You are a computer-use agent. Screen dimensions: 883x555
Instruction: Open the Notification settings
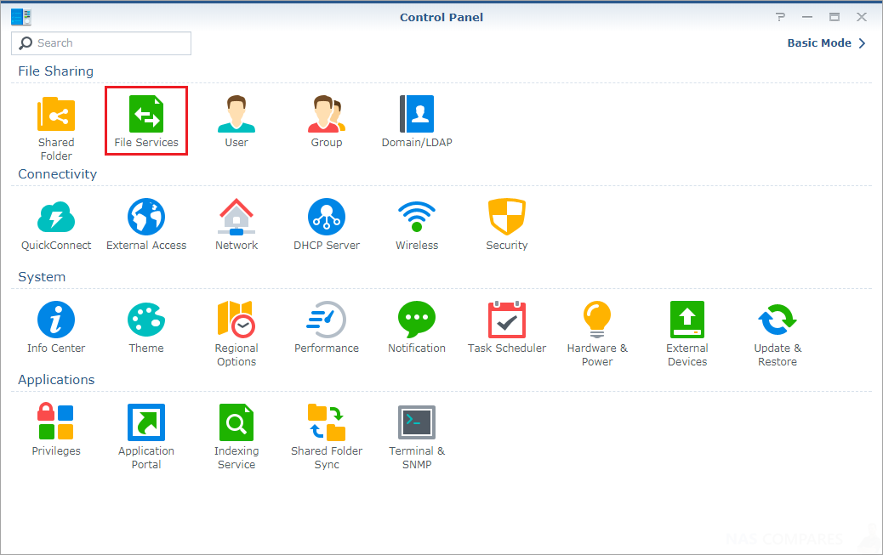click(417, 327)
